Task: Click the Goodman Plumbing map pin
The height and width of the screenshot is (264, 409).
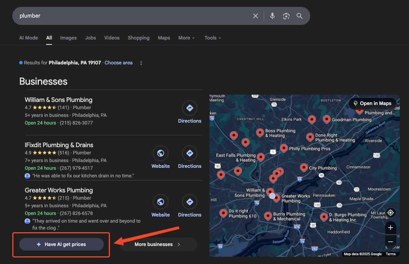Action: 327,119
